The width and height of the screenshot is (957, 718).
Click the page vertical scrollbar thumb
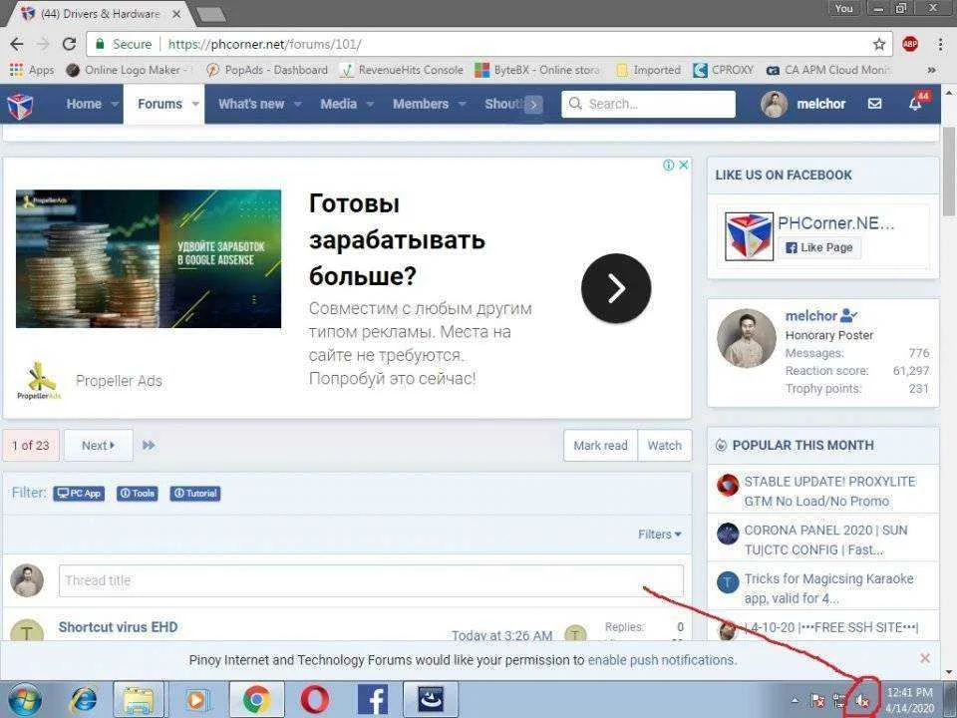coord(949,171)
